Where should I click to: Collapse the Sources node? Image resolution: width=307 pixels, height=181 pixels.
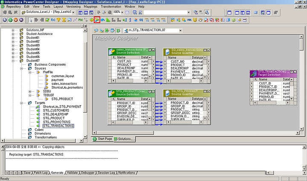[21, 68]
